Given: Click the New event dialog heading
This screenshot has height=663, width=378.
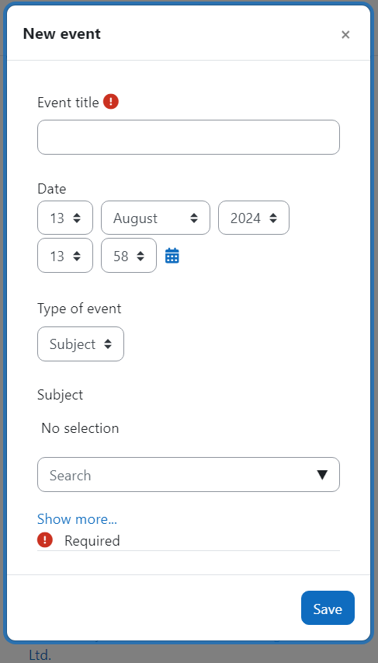Looking at the screenshot, I should coord(61,33).
